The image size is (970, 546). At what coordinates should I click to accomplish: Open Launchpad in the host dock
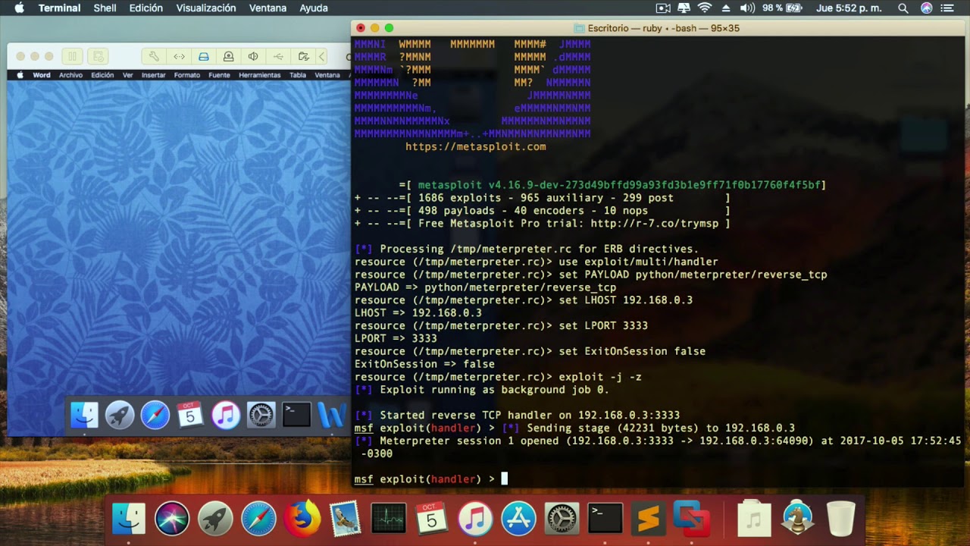215,519
